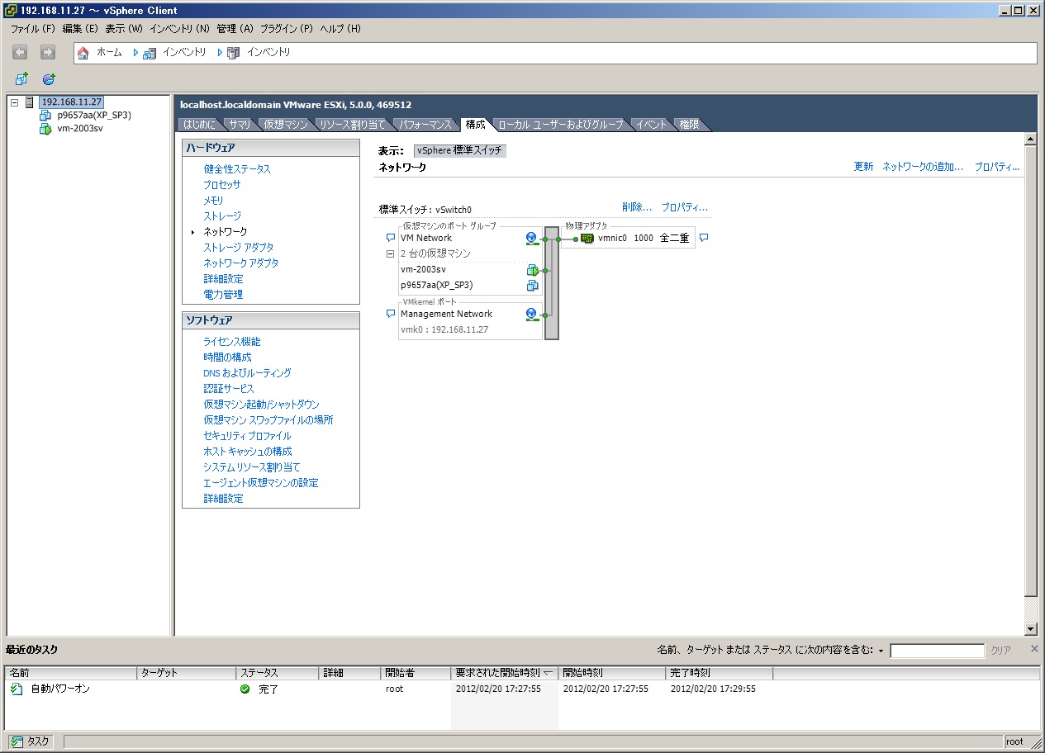Click the 削除... link for vSwitch0
1045x753 pixels.
point(637,207)
